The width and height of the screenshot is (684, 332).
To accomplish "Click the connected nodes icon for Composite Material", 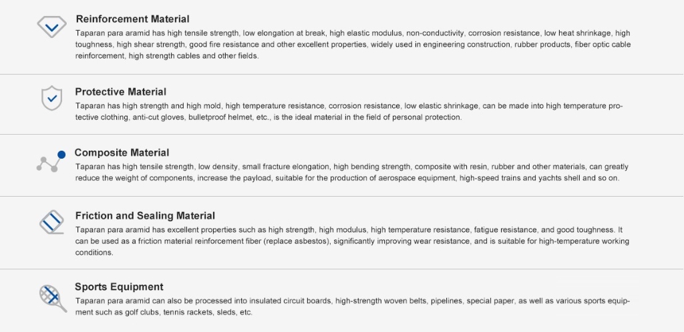I will (51, 161).
